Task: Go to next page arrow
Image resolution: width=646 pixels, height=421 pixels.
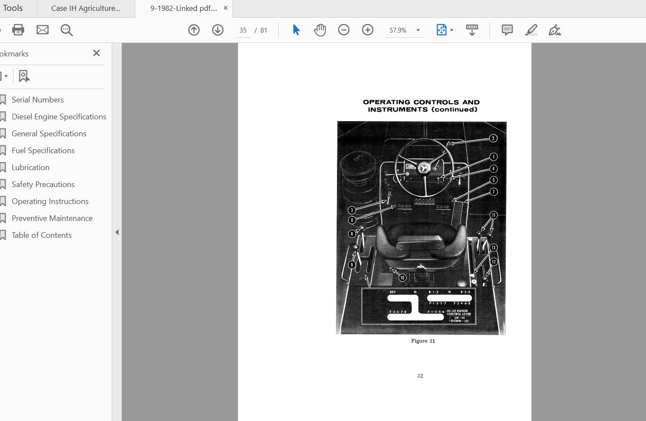Action: pyautogui.click(x=218, y=30)
